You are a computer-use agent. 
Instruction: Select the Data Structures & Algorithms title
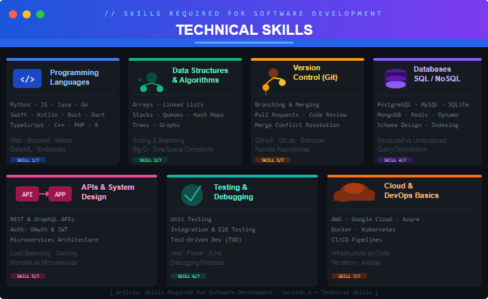click(x=200, y=75)
